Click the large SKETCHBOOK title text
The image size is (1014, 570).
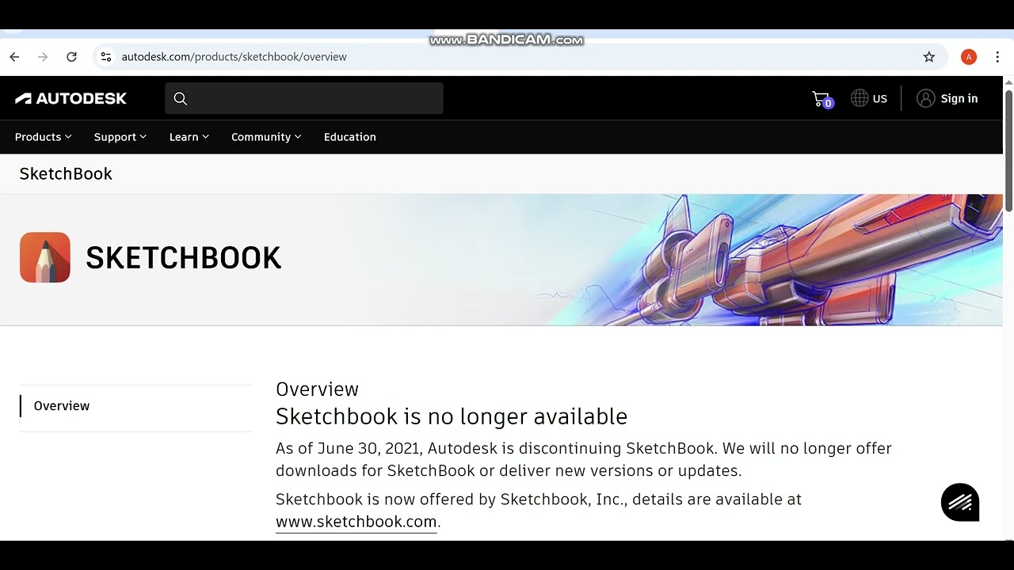(x=184, y=258)
